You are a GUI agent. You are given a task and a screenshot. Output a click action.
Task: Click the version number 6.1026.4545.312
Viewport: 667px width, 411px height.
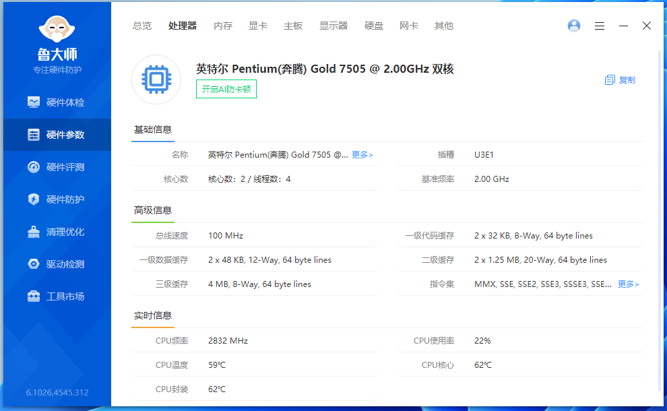tap(57, 393)
